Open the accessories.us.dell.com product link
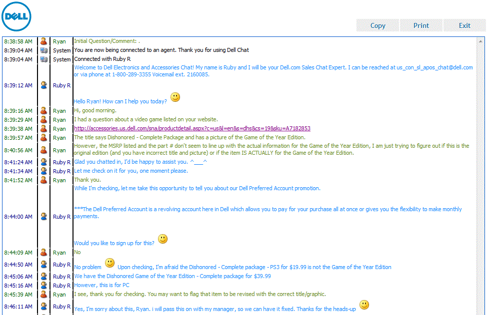Screen dimensions: 487x315 (x=192, y=128)
